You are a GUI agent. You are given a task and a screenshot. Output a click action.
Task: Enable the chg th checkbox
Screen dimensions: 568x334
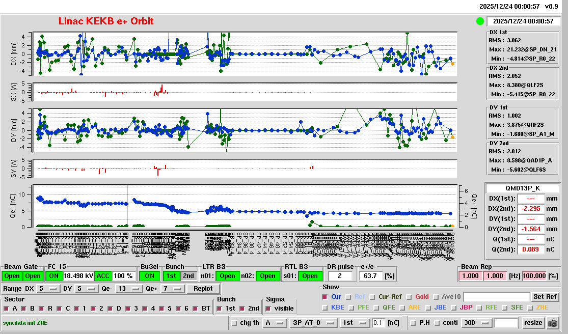pyautogui.click(x=234, y=323)
